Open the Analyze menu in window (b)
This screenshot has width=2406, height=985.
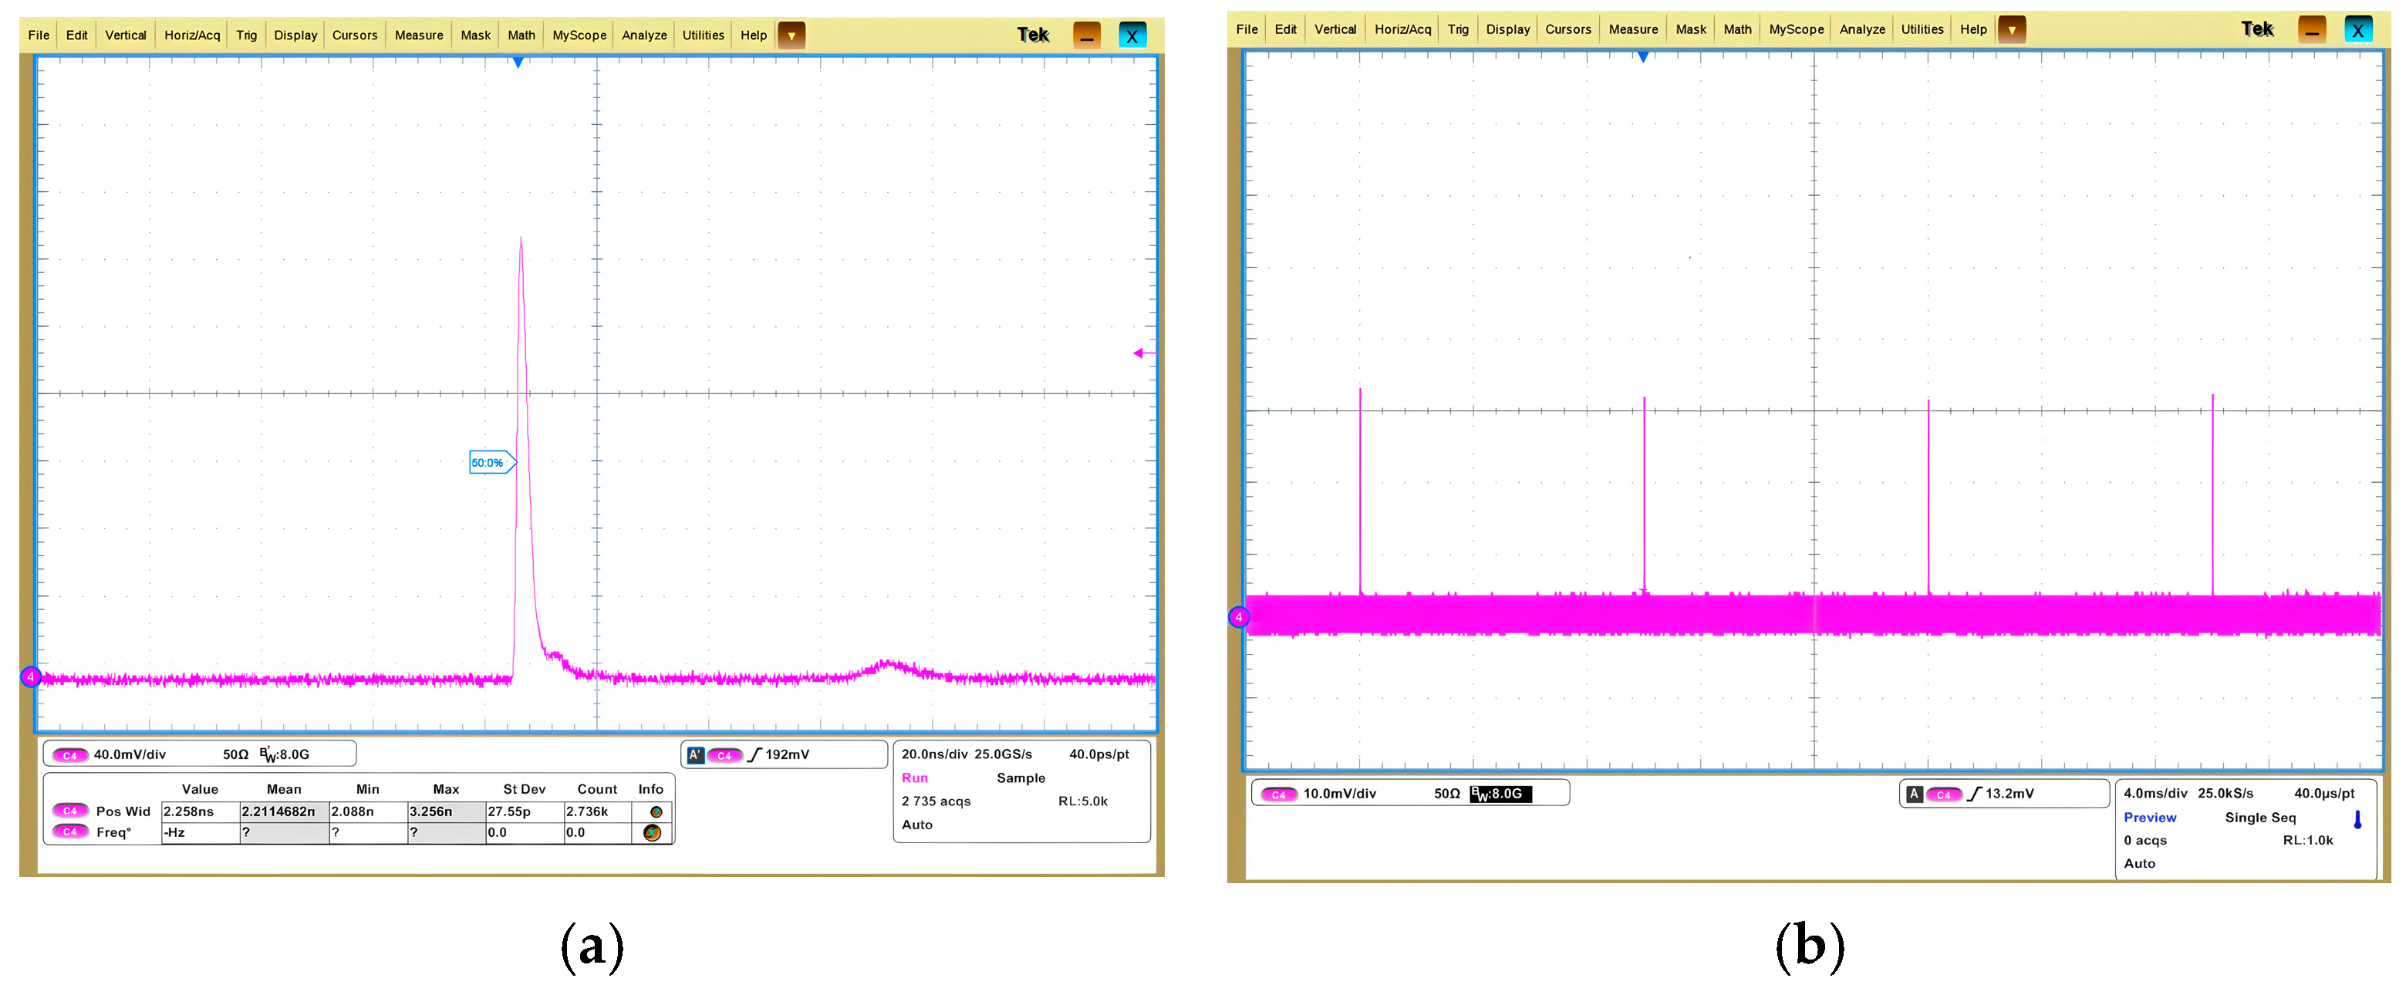[1862, 30]
